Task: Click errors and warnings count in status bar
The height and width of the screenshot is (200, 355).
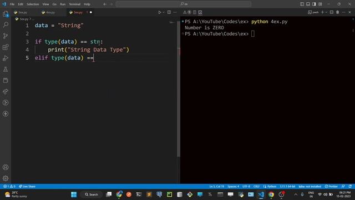Action: pyautogui.click(x=9, y=187)
